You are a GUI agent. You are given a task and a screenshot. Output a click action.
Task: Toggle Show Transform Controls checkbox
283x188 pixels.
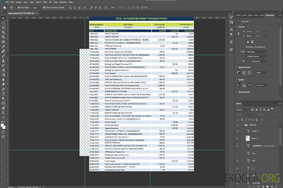(44, 8)
